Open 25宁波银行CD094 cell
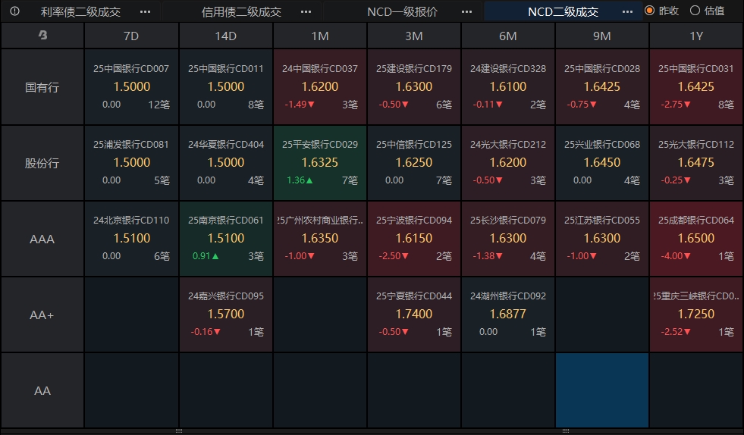This screenshot has width=744, height=435. tap(414, 239)
